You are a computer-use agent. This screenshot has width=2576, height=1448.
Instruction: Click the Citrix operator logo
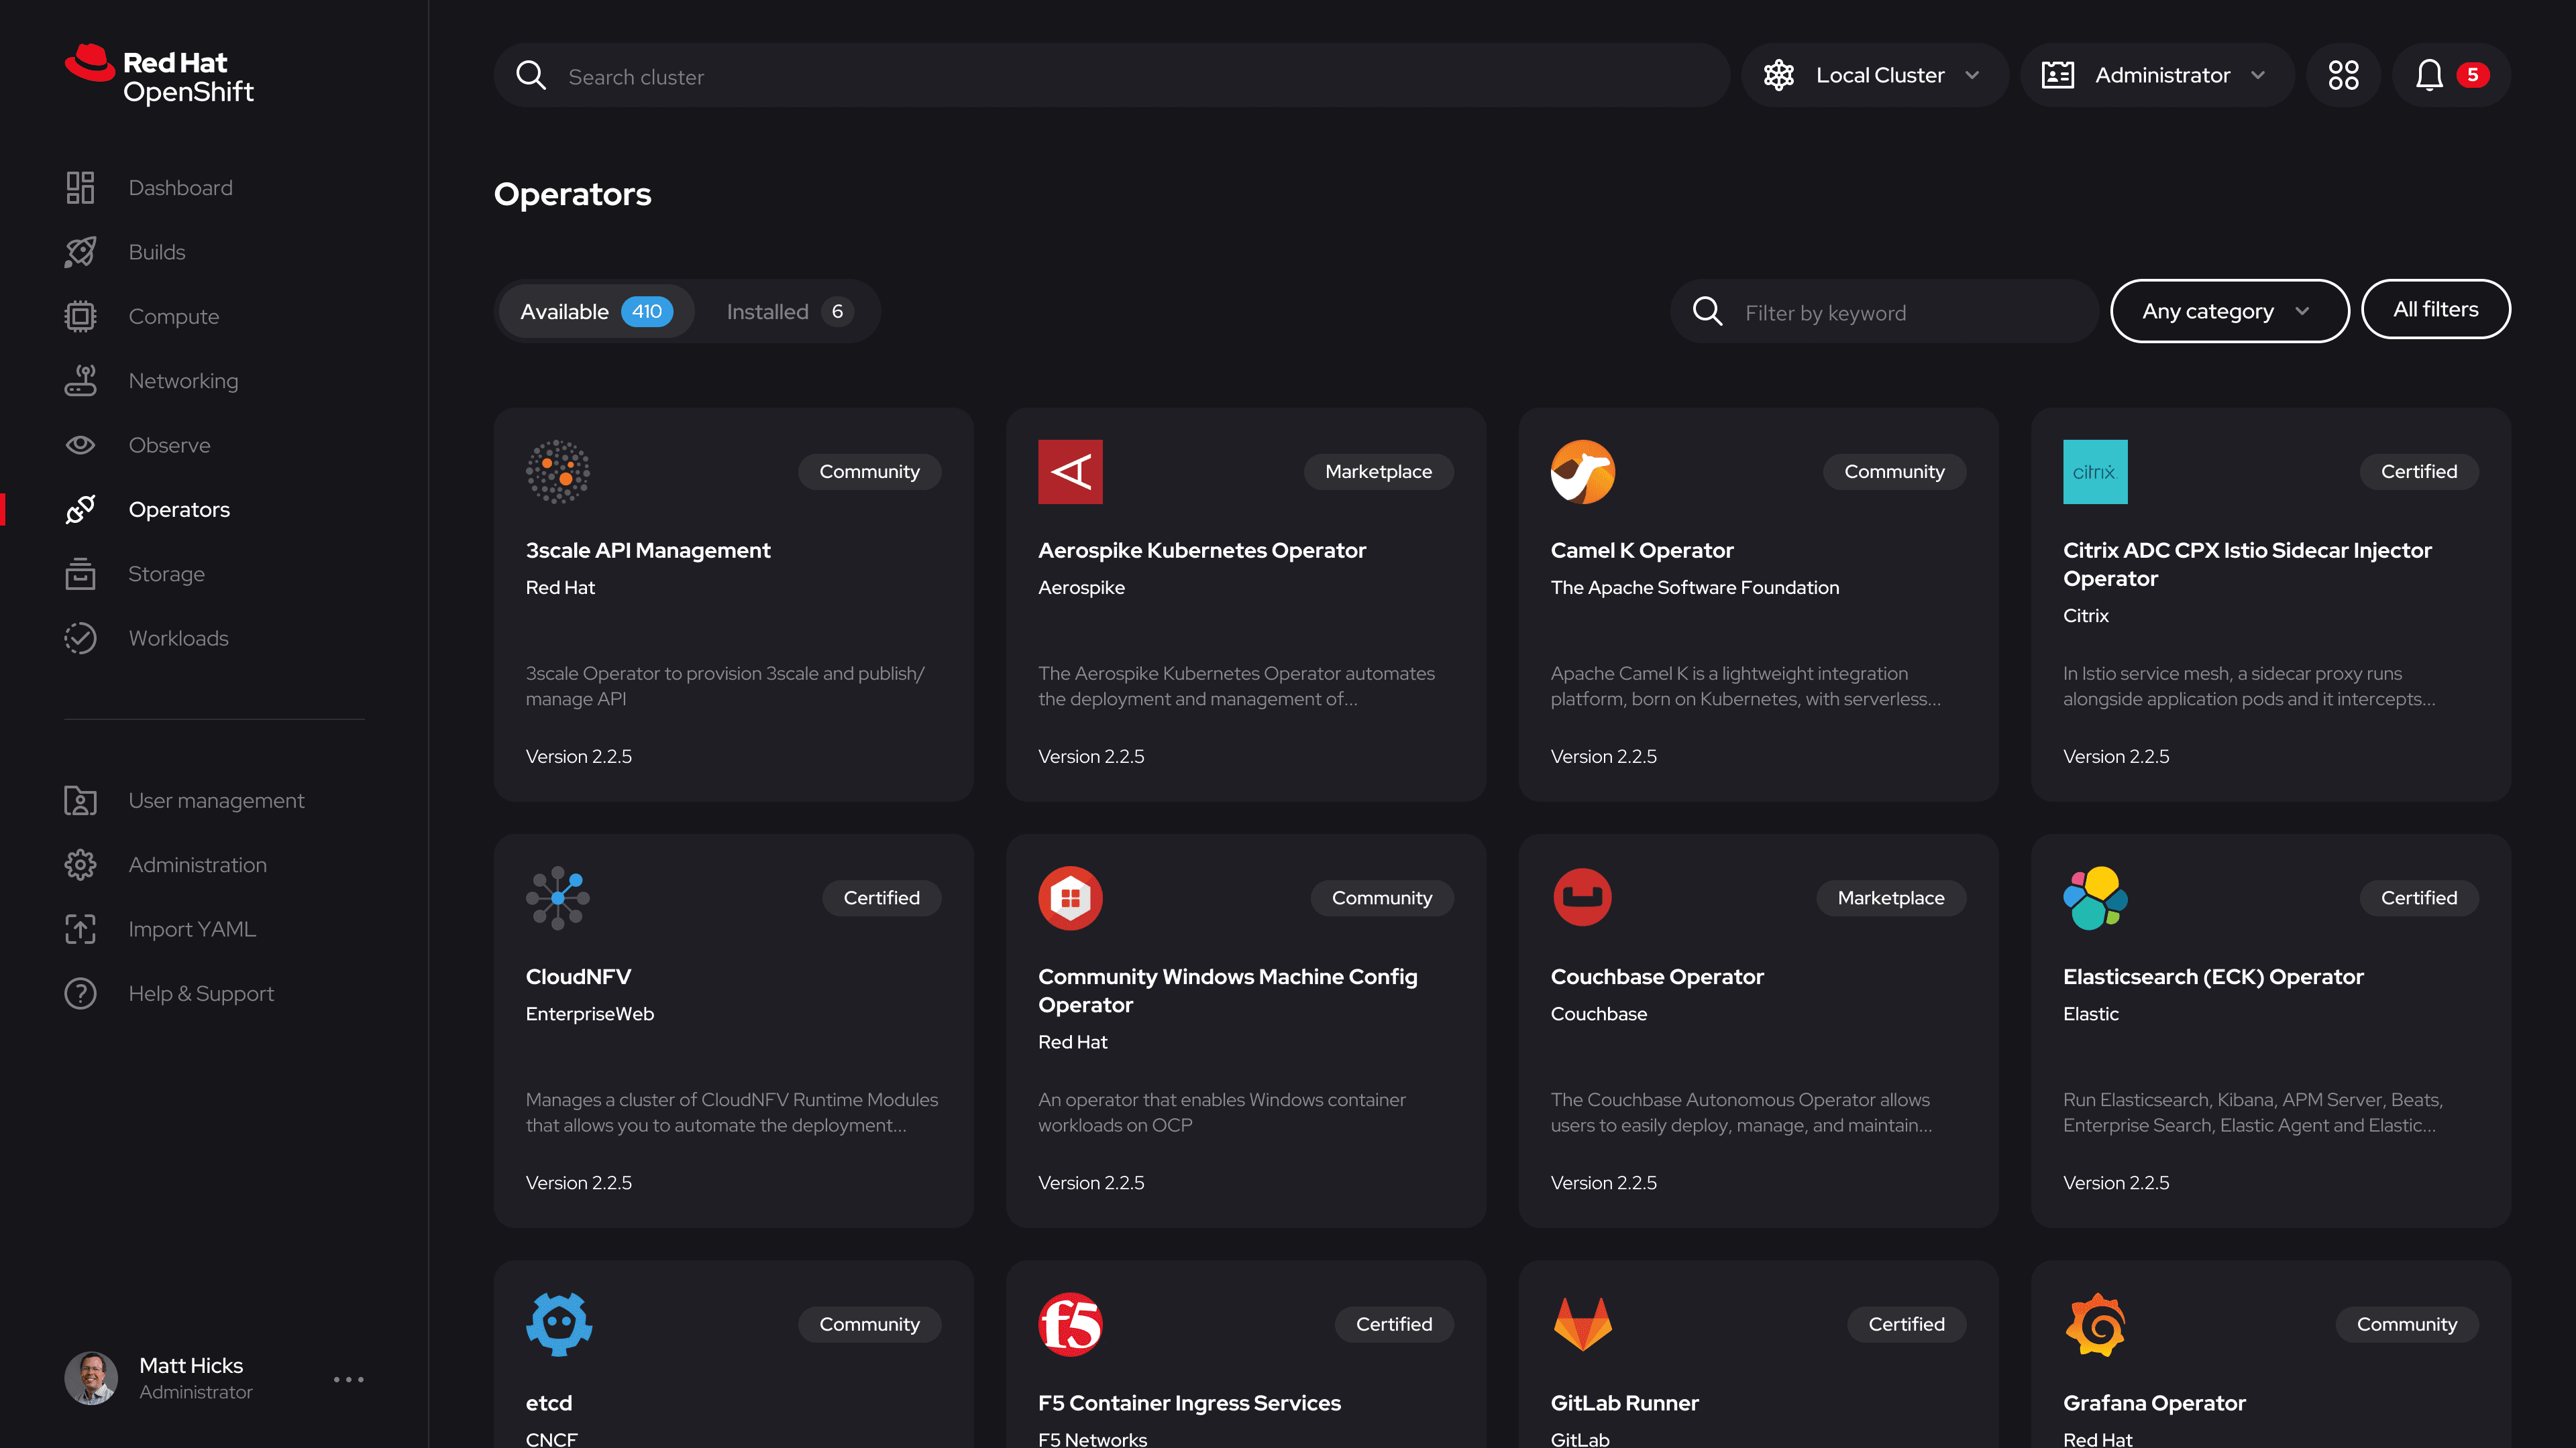coord(2095,472)
